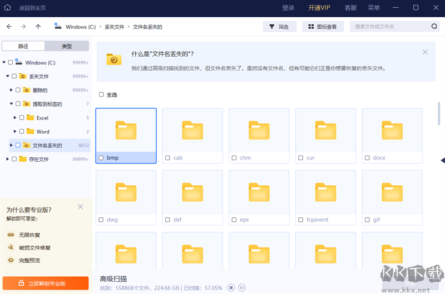Open the docx folder icon
445x294 pixels.
point(392,131)
